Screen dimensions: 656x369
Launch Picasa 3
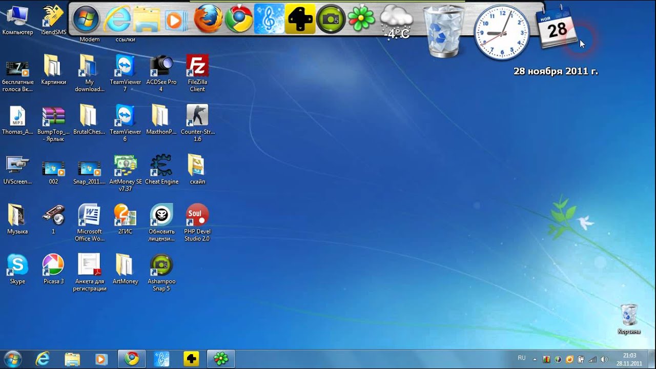53,269
